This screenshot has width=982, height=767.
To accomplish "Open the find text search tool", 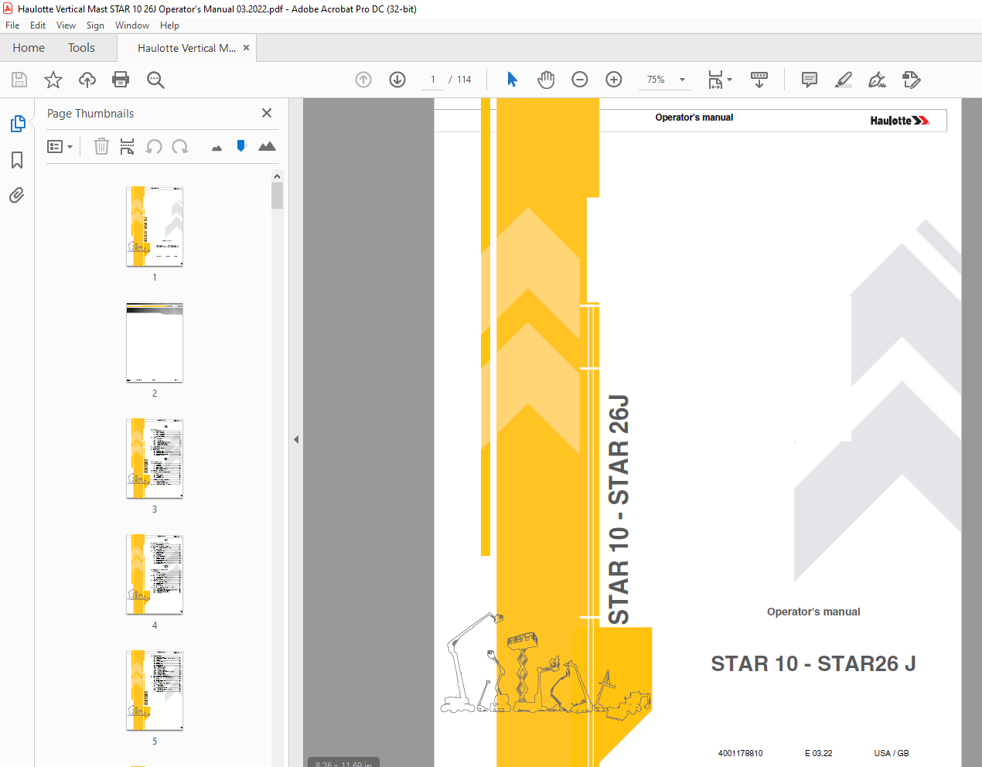I will point(155,80).
